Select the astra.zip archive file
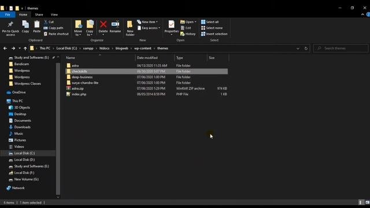Image resolution: width=370 pixels, height=208 pixels. 146,88
